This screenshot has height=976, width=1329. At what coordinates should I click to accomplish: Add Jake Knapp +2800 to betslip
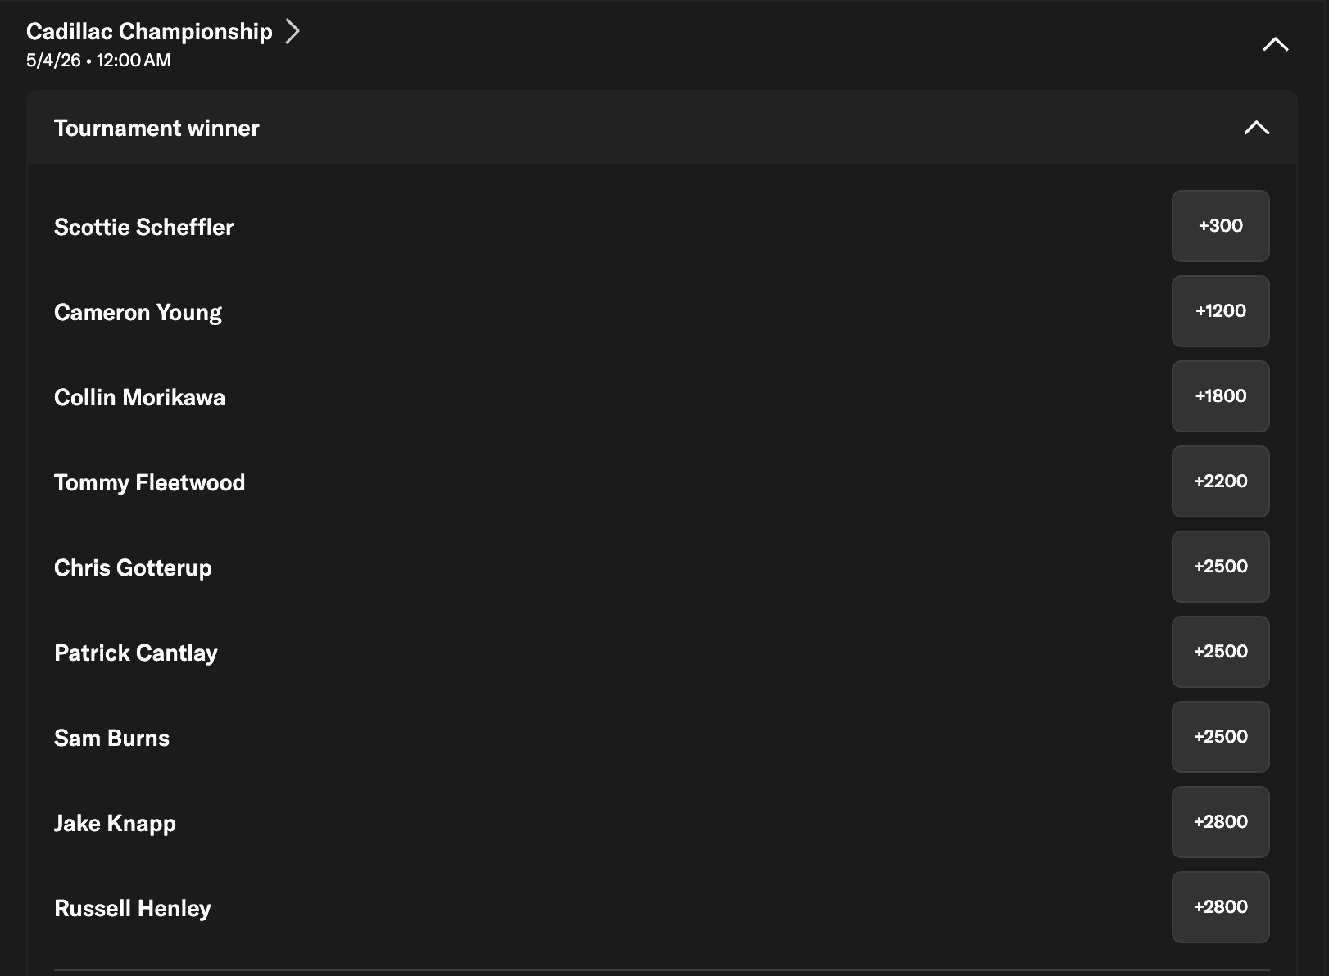(1220, 822)
